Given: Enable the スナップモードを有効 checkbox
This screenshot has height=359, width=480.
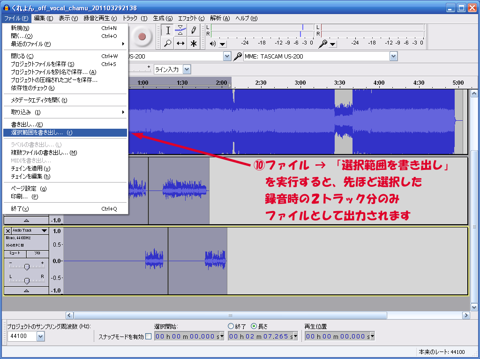Looking at the screenshot, I should tap(149, 337).
